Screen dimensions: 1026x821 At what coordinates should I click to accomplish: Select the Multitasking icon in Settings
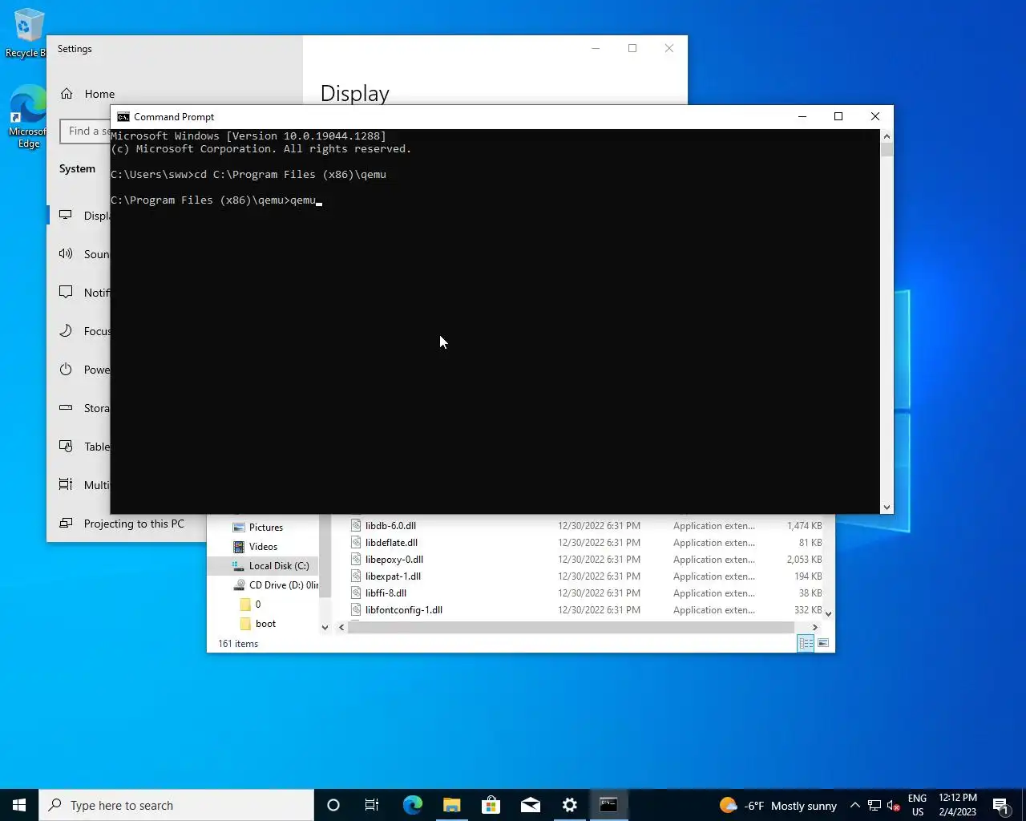coord(66,485)
